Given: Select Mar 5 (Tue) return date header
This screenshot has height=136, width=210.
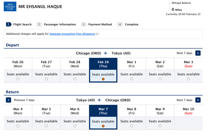Looking at the screenshot, I should pos(46,111).
